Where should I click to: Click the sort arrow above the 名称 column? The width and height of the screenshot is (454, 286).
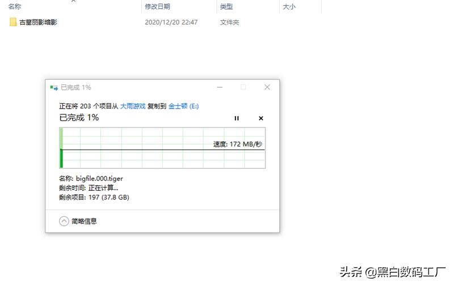[x=74, y=1]
